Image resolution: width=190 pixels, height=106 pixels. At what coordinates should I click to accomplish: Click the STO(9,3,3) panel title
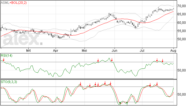coord(9,82)
